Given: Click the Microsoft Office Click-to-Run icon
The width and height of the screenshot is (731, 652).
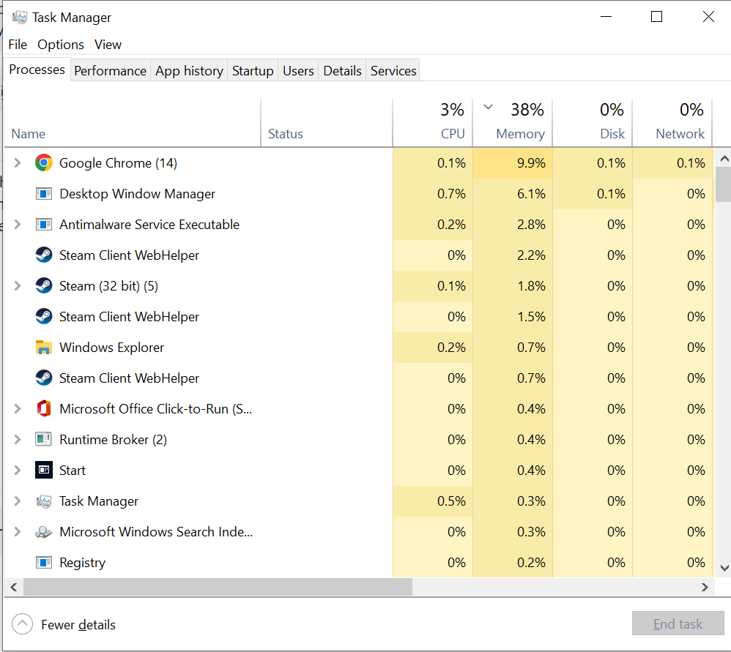Looking at the screenshot, I should click(x=44, y=409).
